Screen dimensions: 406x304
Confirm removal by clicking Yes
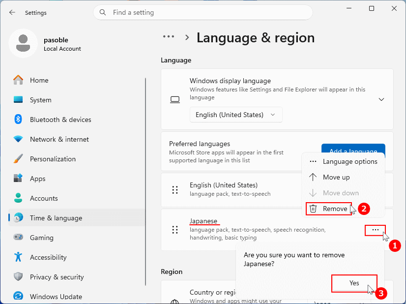[x=354, y=283]
